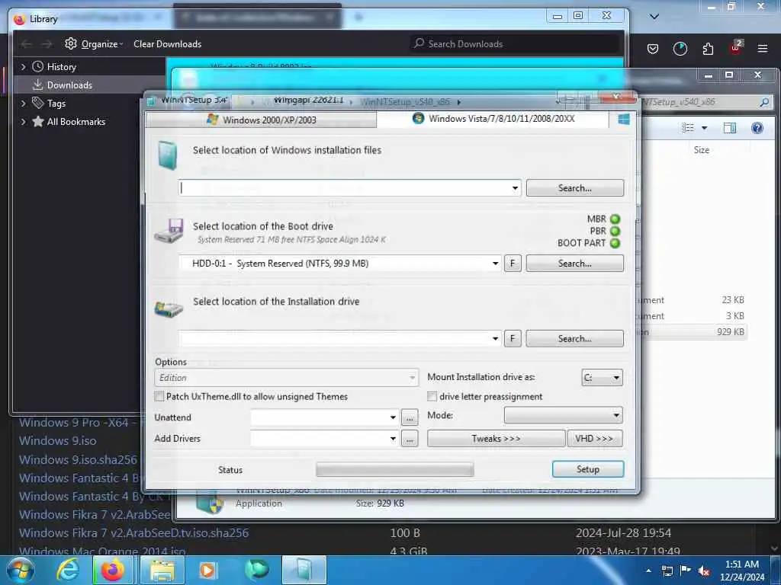
Task: Change Explorer view icon
Action: [688, 128]
